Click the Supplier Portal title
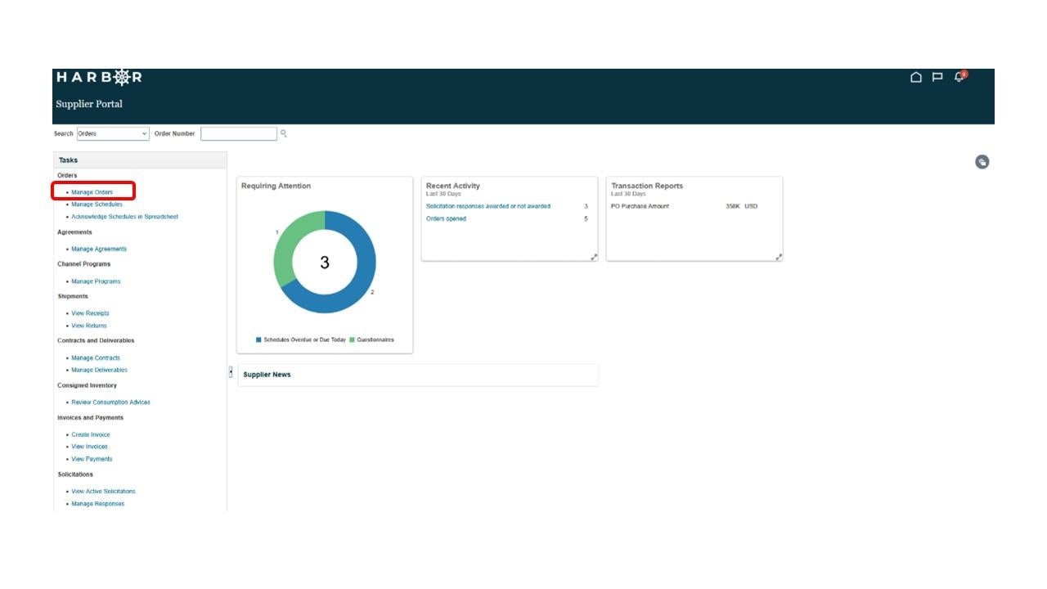The width and height of the screenshot is (1047, 589). point(89,104)
